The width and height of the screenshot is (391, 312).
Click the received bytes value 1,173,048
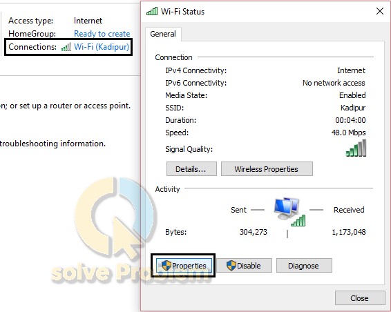point(349,232)
